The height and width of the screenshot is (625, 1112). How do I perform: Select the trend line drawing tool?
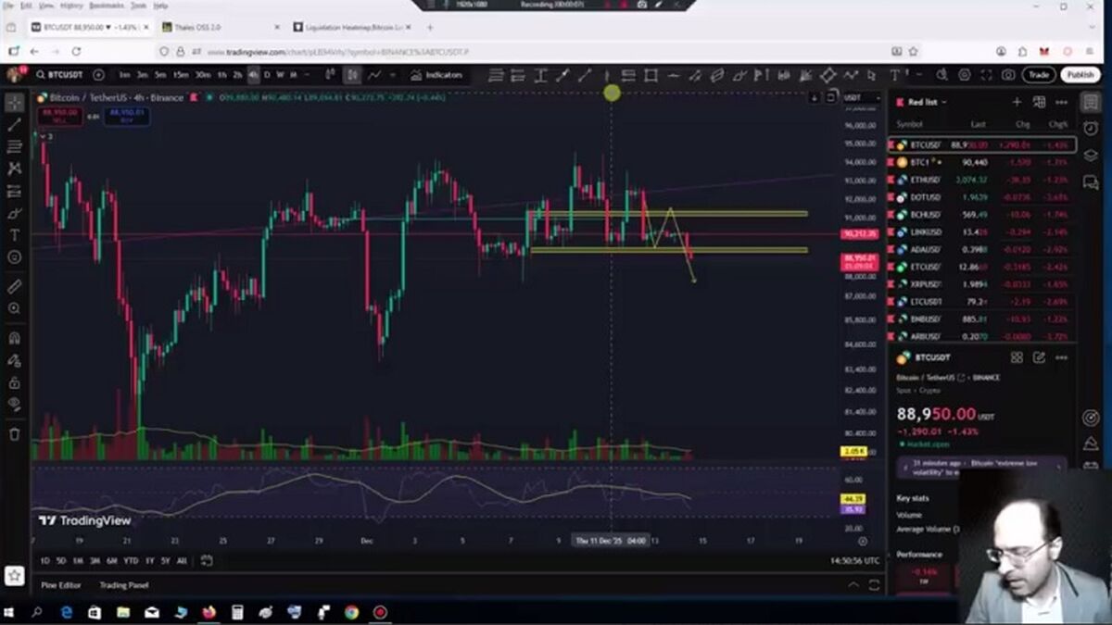[14, 123]
